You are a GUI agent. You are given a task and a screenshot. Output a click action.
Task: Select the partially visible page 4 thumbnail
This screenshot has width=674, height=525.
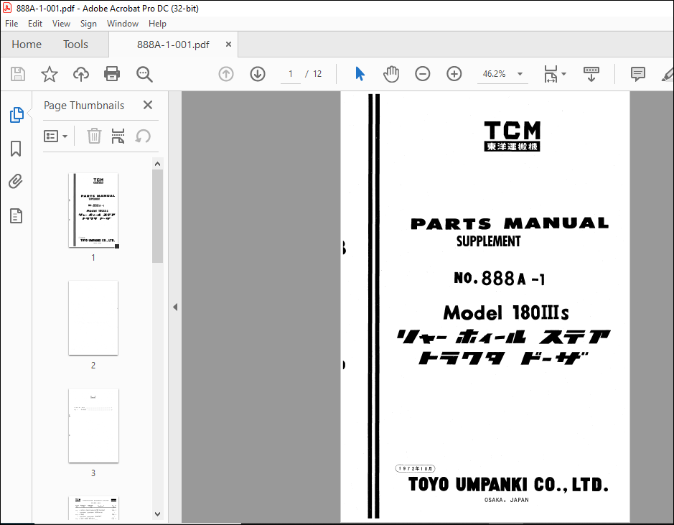[x=93, y=508]
